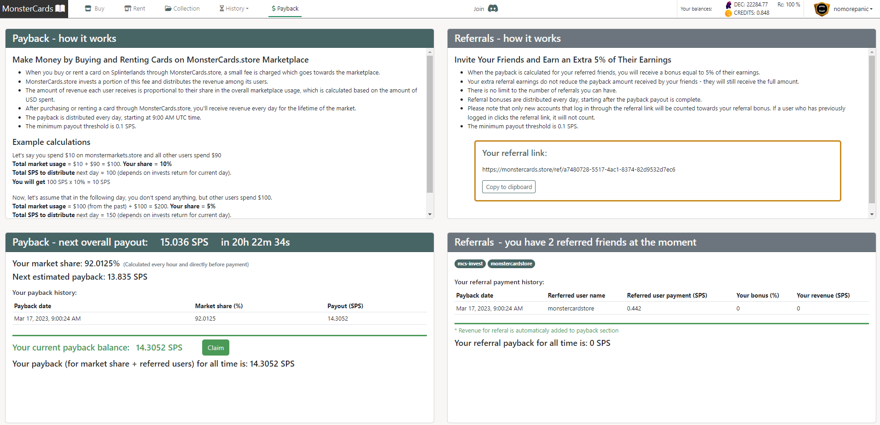The image size is (880, 425).
Task: Click the Referred user payment (SPS) header
Action: pos(667,295)
